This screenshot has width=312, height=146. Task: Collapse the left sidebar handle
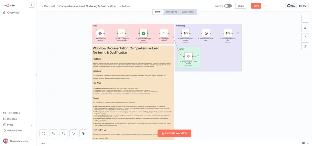tap(36, 75)
